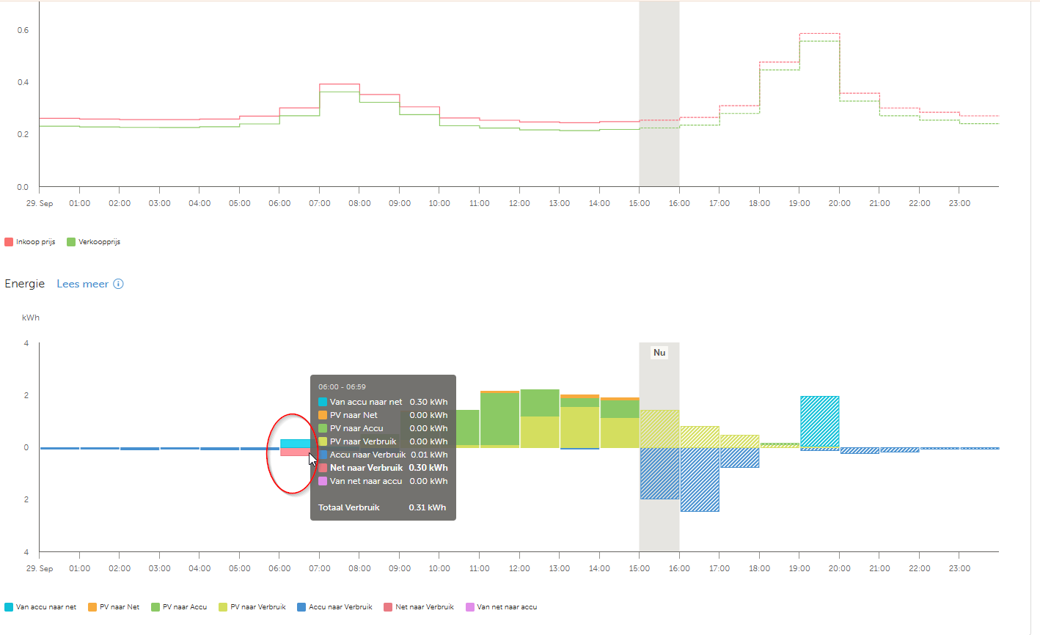Hide the PV naar Accu series in legend
Viewport: 1040px width, 635px height.
[179, 607]
